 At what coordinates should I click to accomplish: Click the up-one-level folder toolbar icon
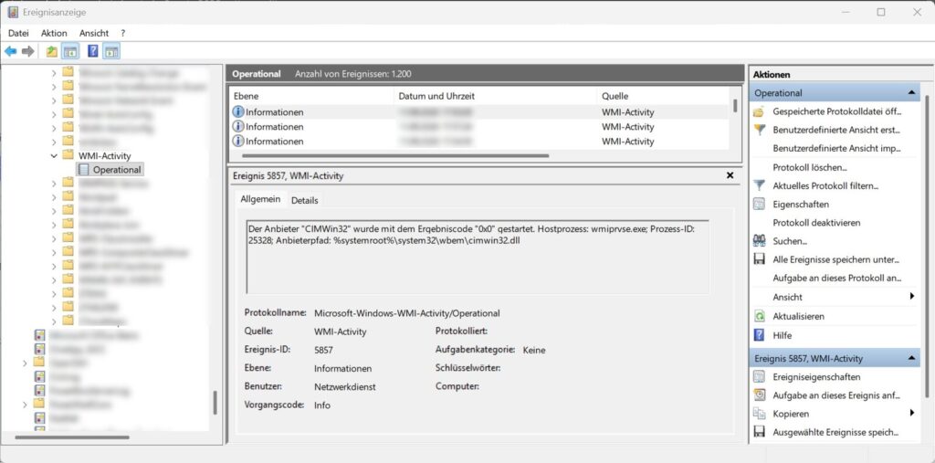tap(52, 52)
